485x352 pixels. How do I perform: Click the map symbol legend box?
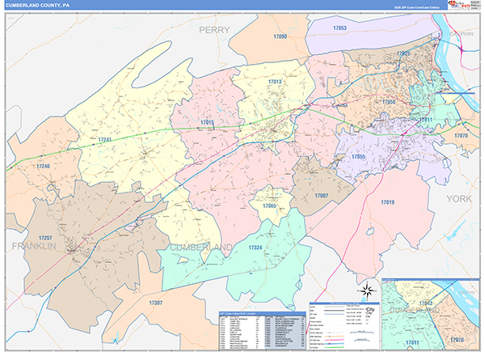pyautogui.click(x=343, y=327)
